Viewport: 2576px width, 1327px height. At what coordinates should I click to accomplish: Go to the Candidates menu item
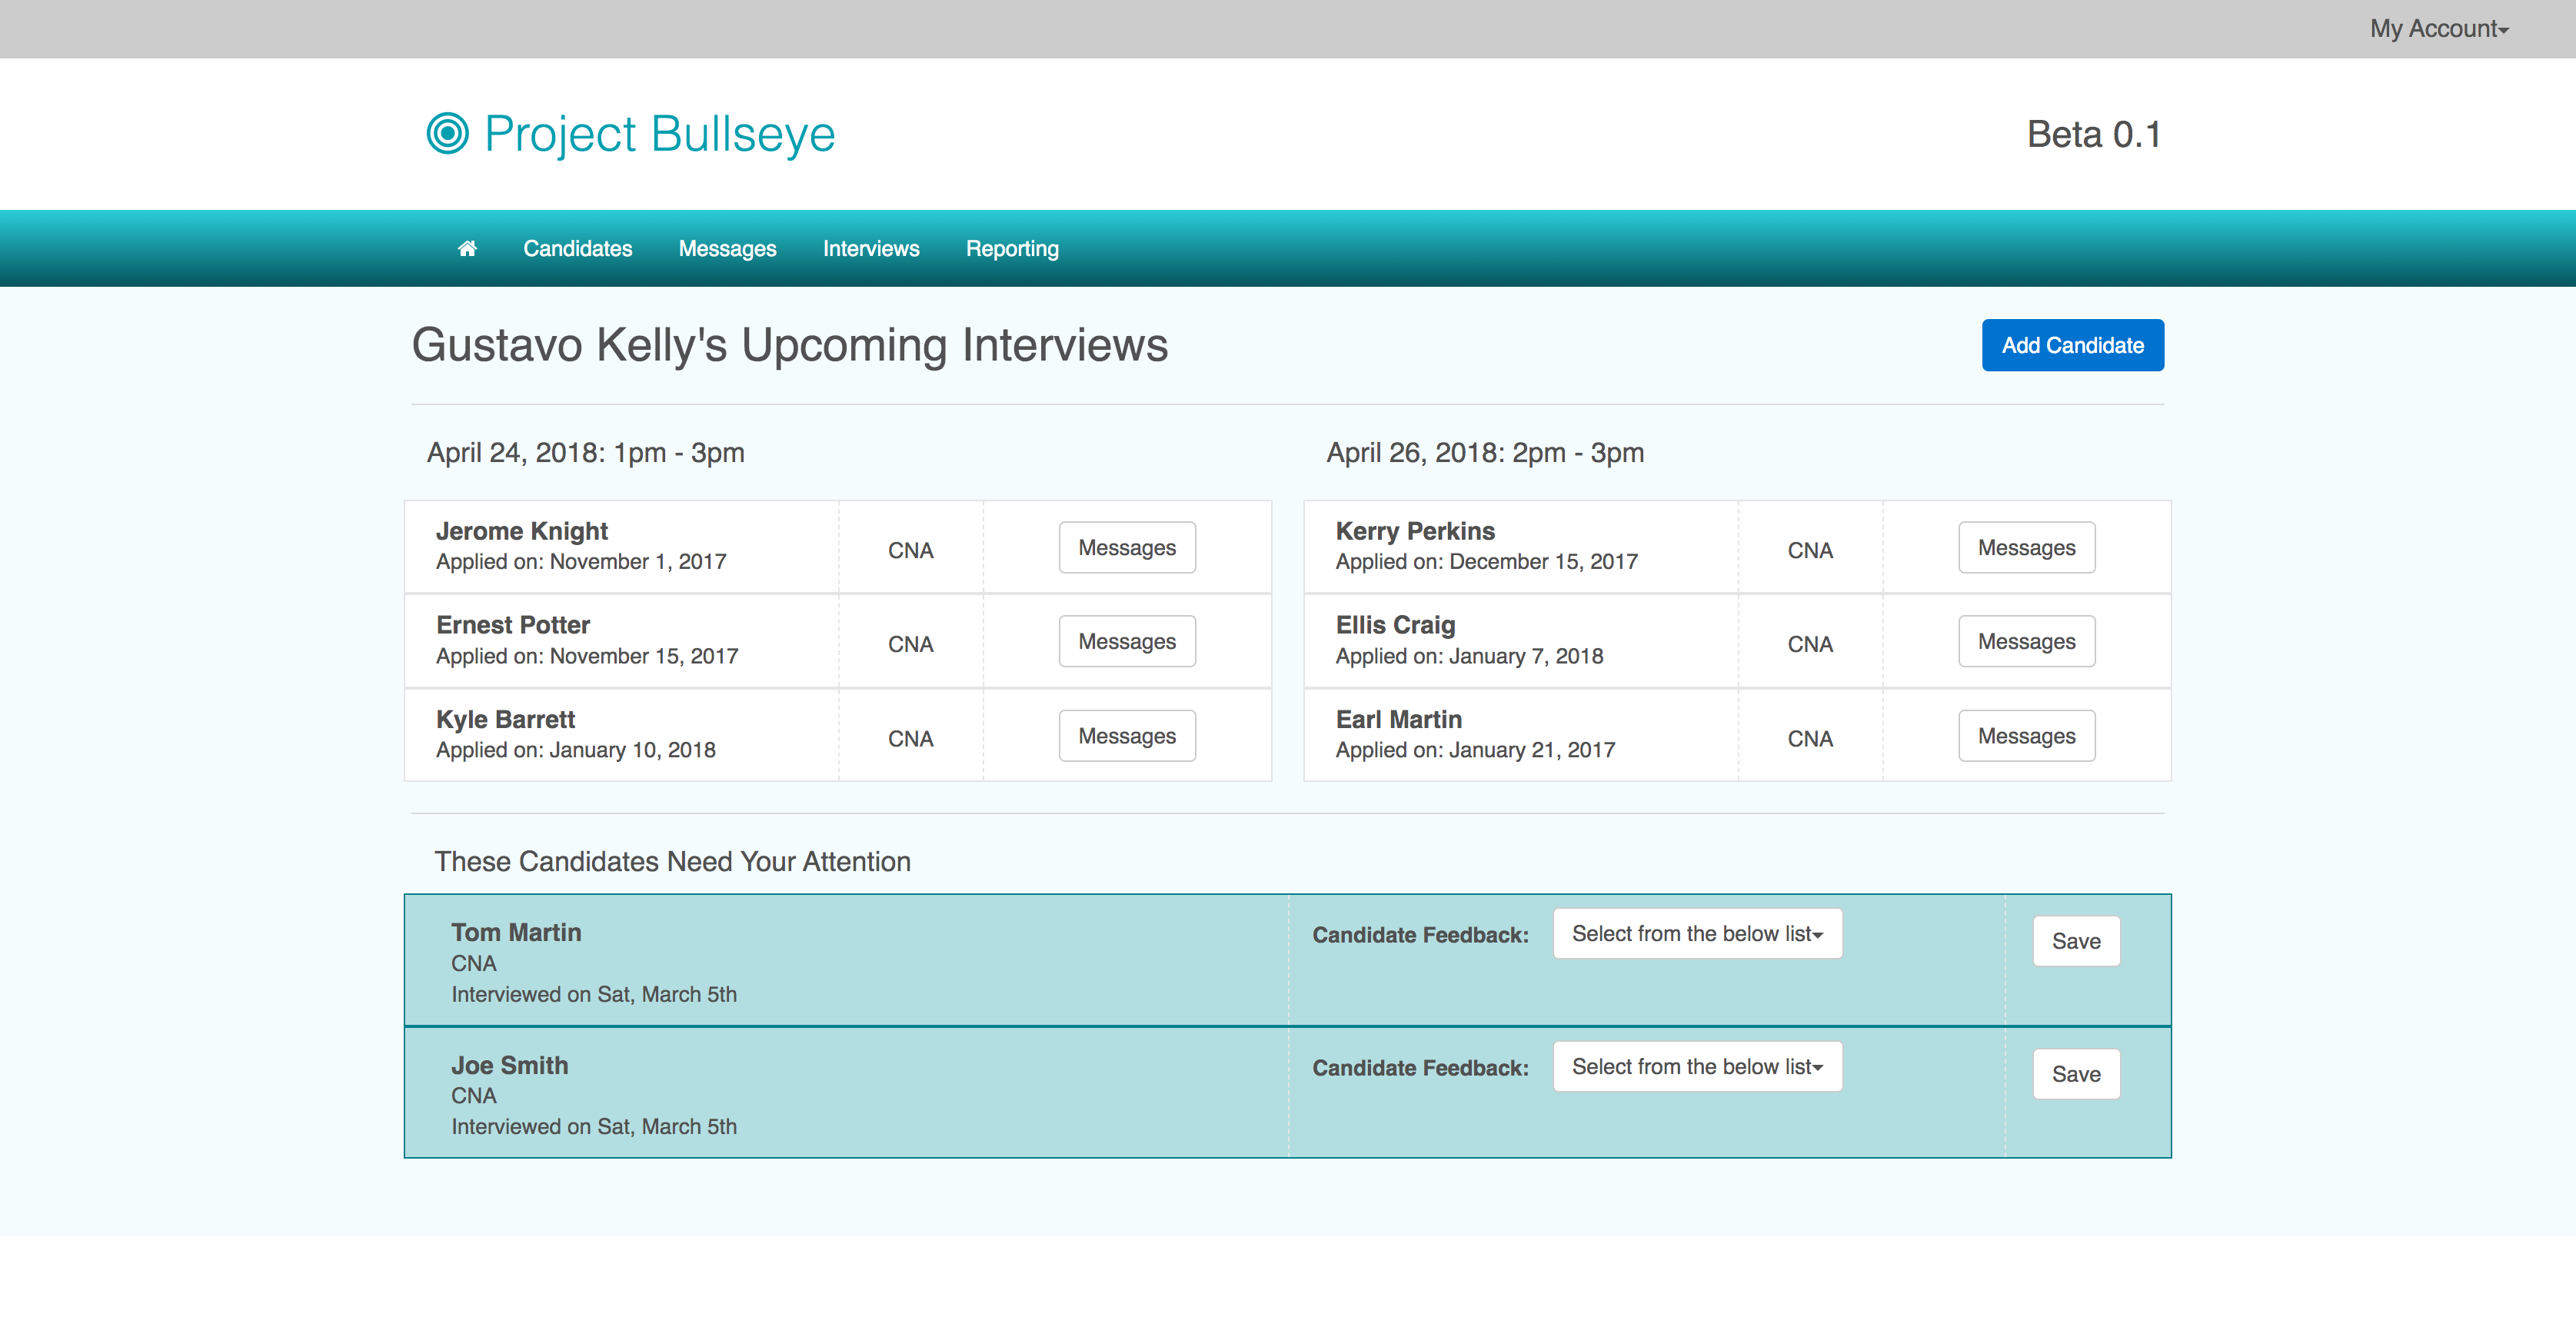pos(577,248)
